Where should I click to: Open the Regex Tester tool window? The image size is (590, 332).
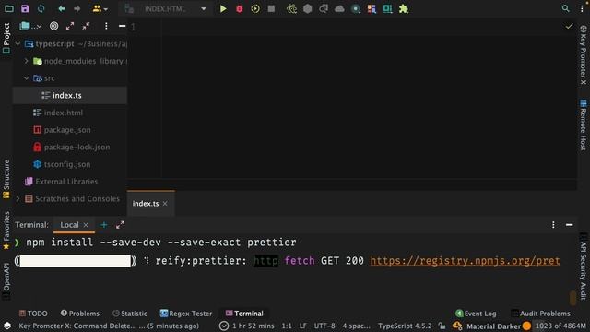(186, 314)
